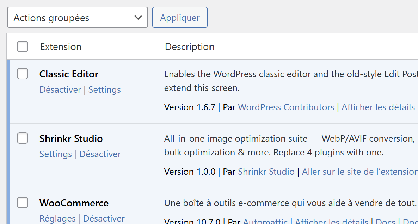The image size is (418, 224).
Task: Open the Automattic author link
Action: 265,221
